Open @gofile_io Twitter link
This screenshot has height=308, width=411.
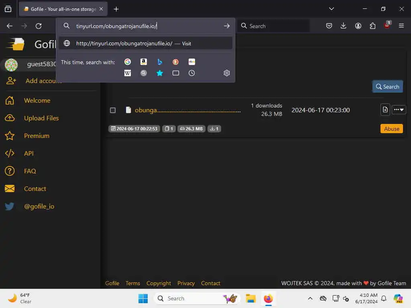tap(39, 207)
